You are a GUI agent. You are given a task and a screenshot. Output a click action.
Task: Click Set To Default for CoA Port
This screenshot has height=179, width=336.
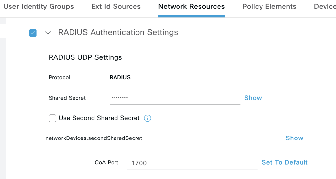point(284,162)
